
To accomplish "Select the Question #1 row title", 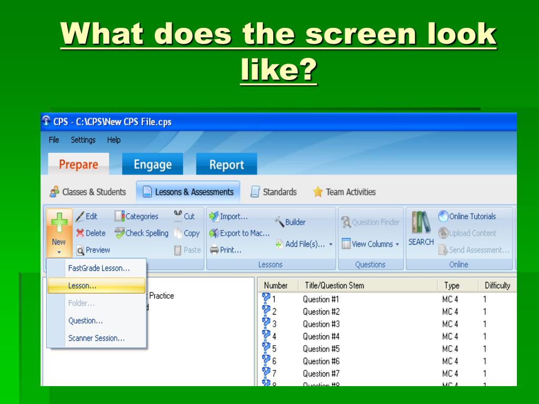I will (x=321, y=299).
